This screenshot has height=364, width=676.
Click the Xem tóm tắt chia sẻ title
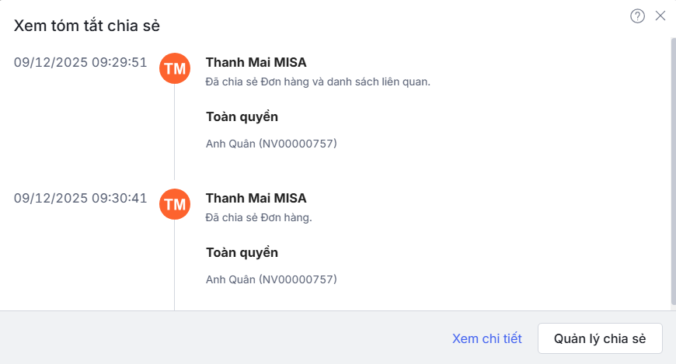click(87, 25)
